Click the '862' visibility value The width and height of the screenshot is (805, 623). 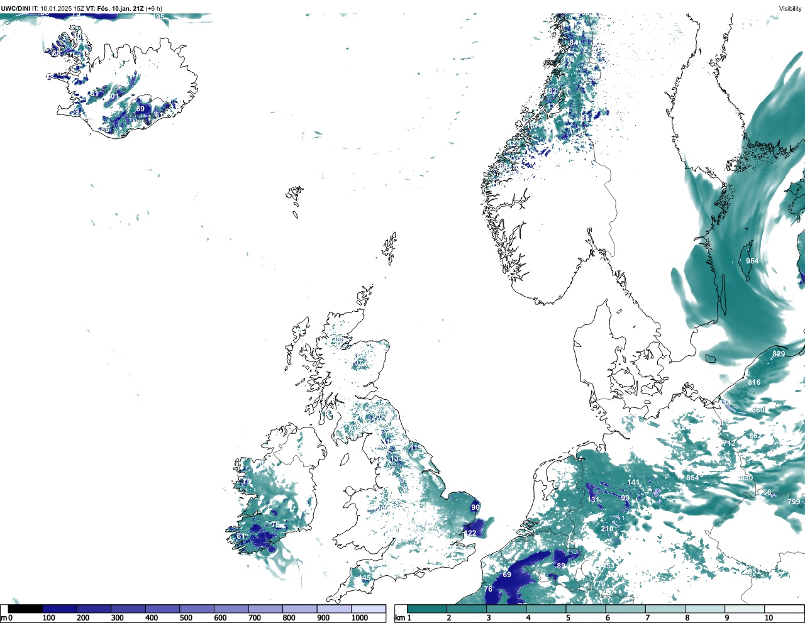755,436
